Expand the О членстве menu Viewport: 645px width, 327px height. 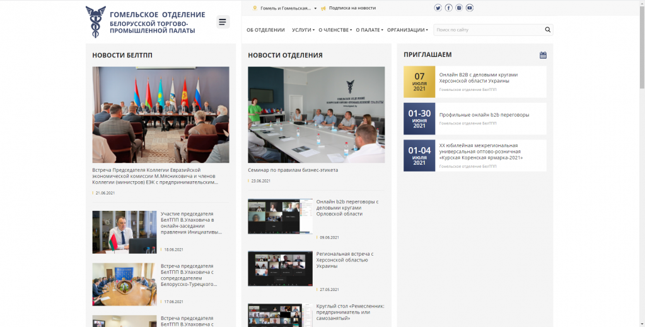pyautogui.click(x=335, y=30)
